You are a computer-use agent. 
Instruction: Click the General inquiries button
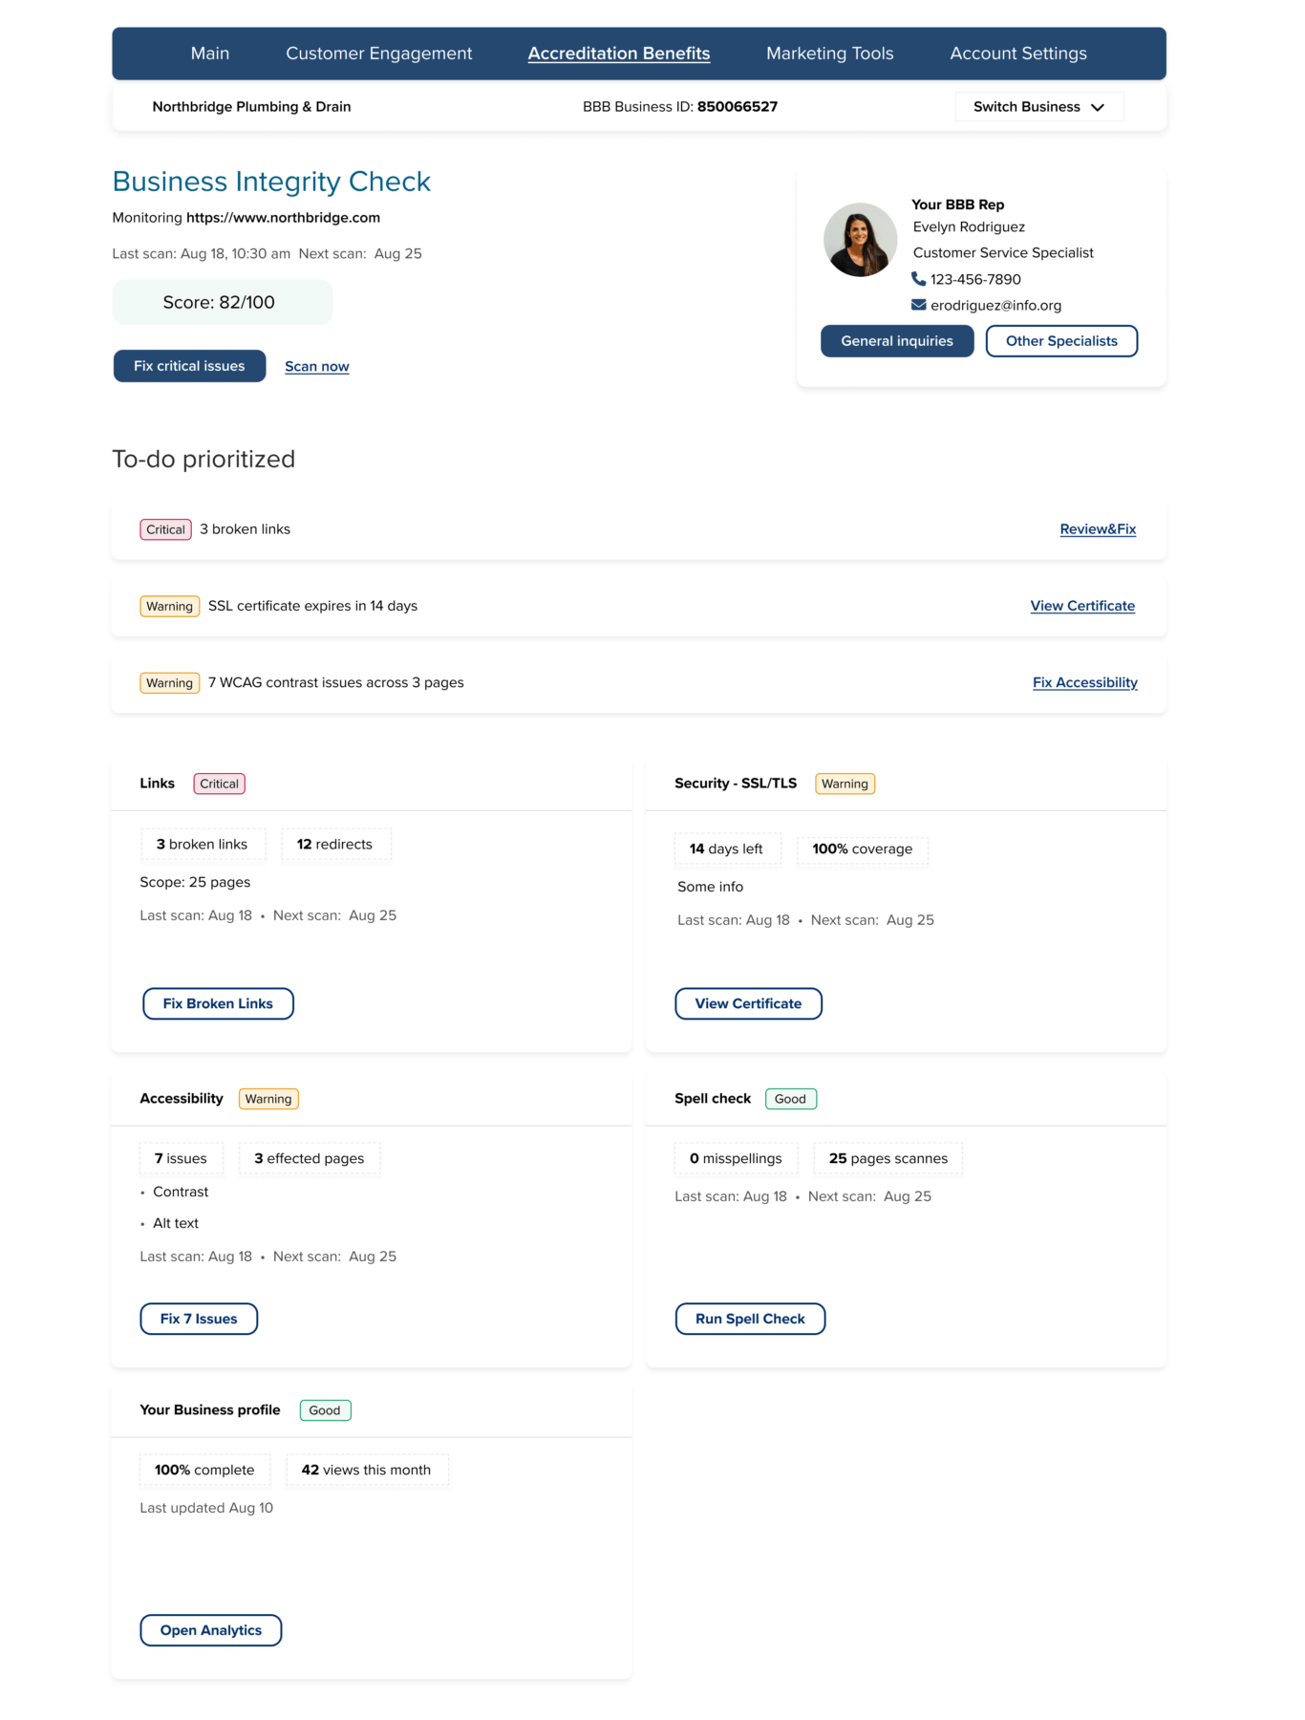tap(896, 341)
